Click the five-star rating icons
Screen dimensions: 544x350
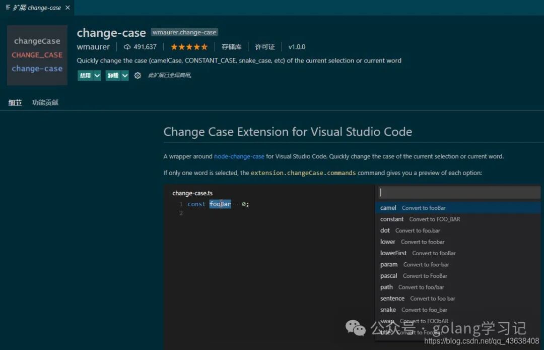click(189, 47)
